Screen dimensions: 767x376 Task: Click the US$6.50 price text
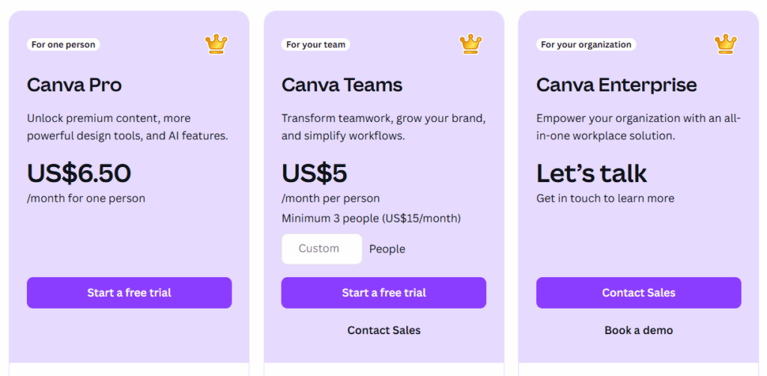79,174
